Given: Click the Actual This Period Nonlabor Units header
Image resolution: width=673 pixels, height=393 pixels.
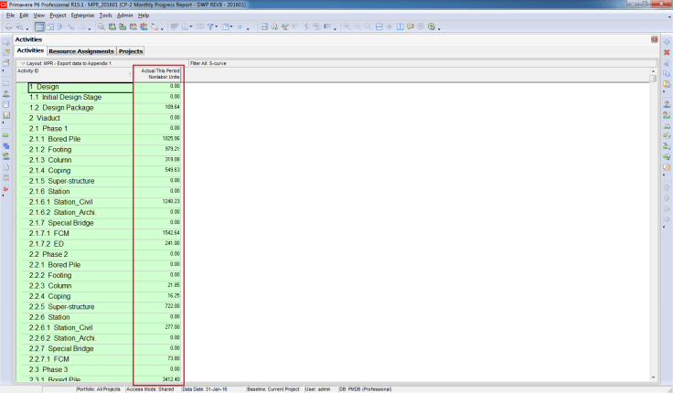Looking at the screenshot, I should click(158, 74).
